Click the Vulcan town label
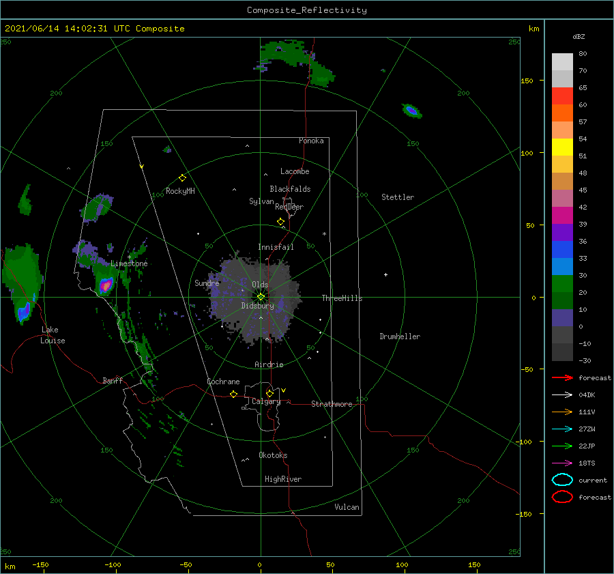Screen dimensions: 614x574 tap(347, 507)
